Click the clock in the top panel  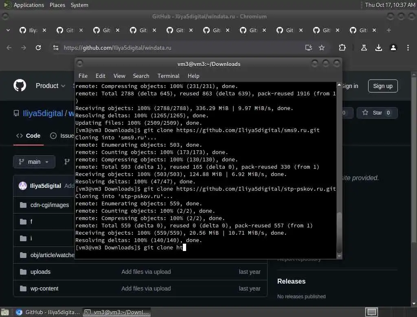point(390,5)
